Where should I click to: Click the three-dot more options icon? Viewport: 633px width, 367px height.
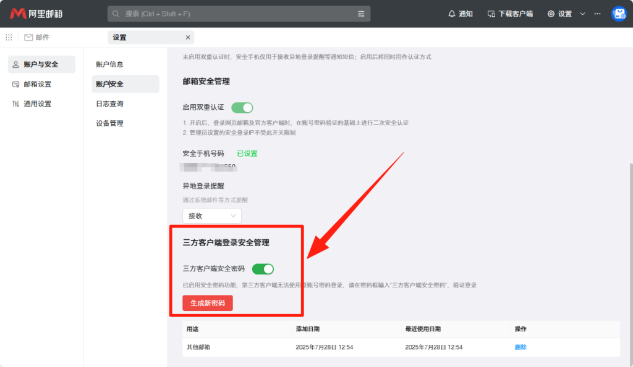[x=597, y=14]
